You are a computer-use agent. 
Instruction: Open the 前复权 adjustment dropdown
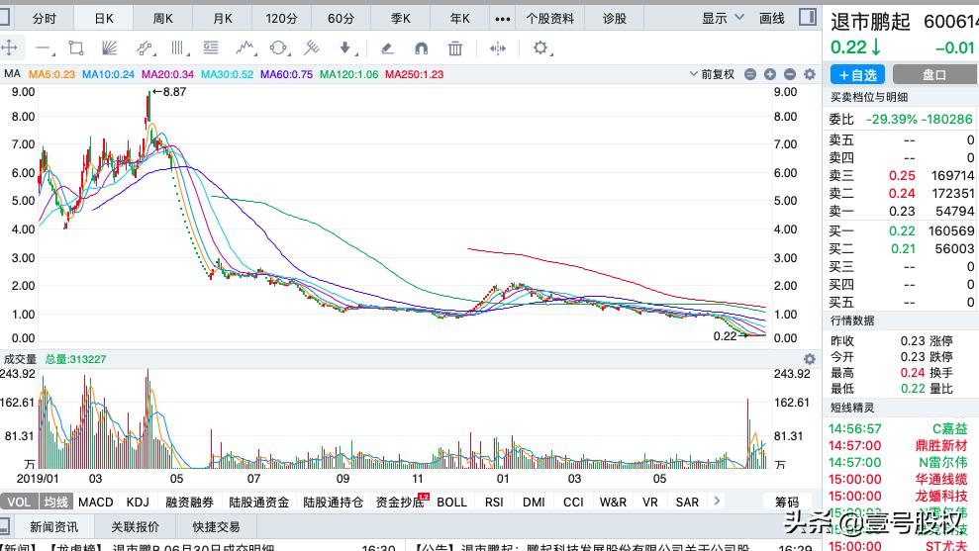pyautogui.click(x=712, y=74)
